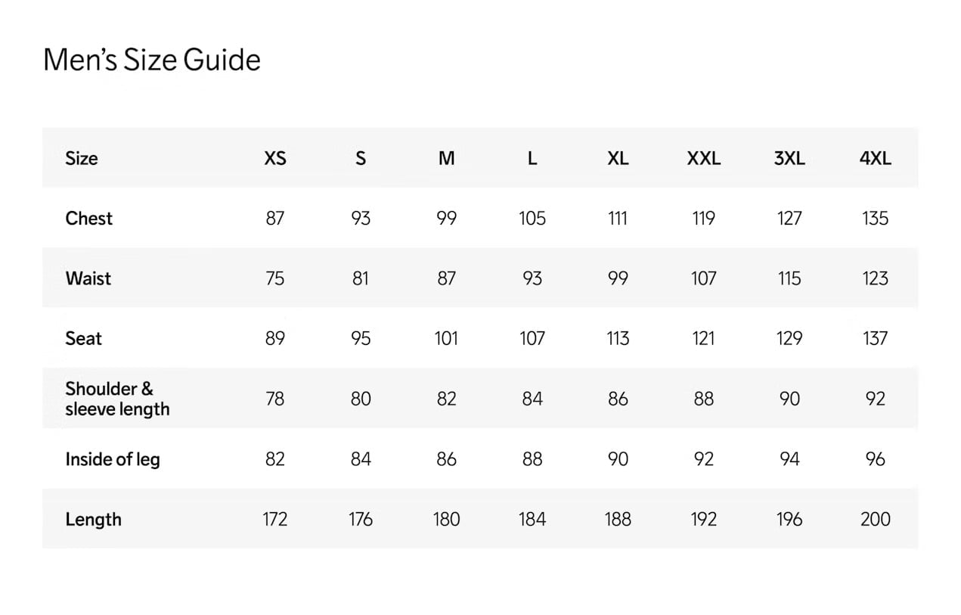Click the chest value 105 for size L
The width and height of the screenshot is (961, 615).
532,218
